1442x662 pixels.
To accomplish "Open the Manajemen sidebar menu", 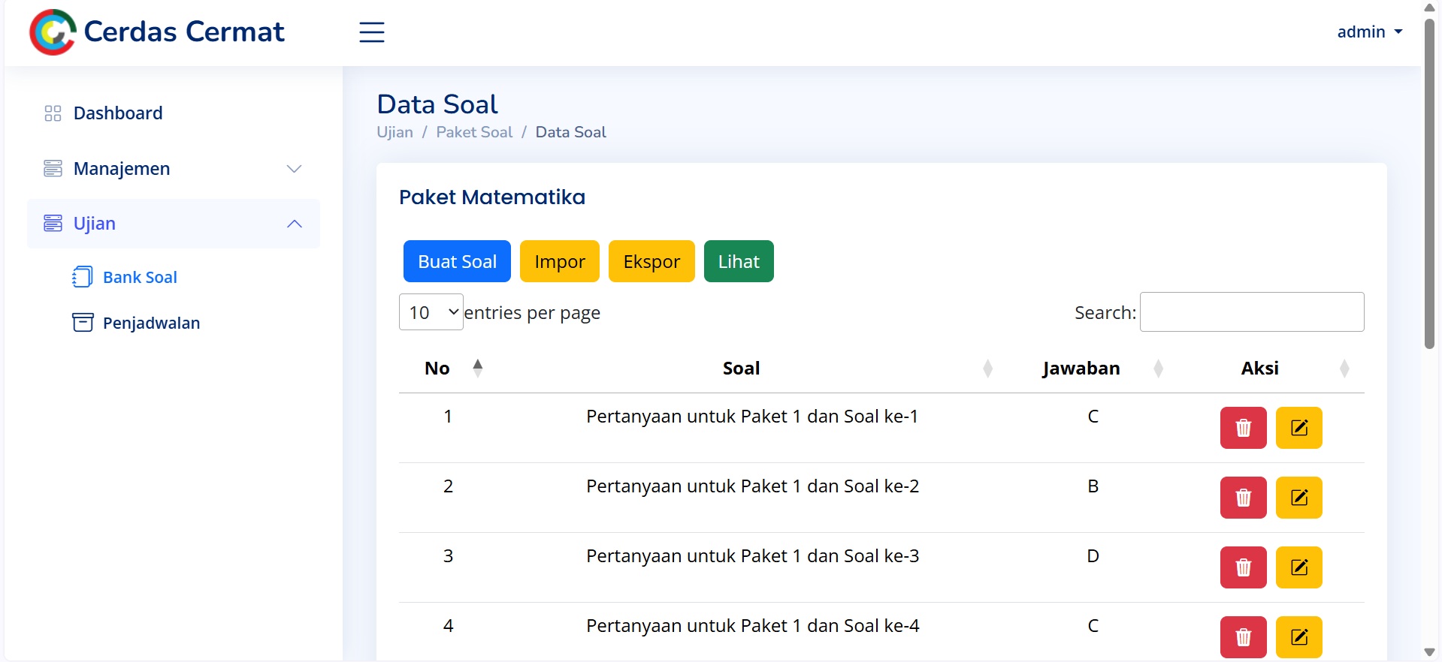I will coord(174,169).
